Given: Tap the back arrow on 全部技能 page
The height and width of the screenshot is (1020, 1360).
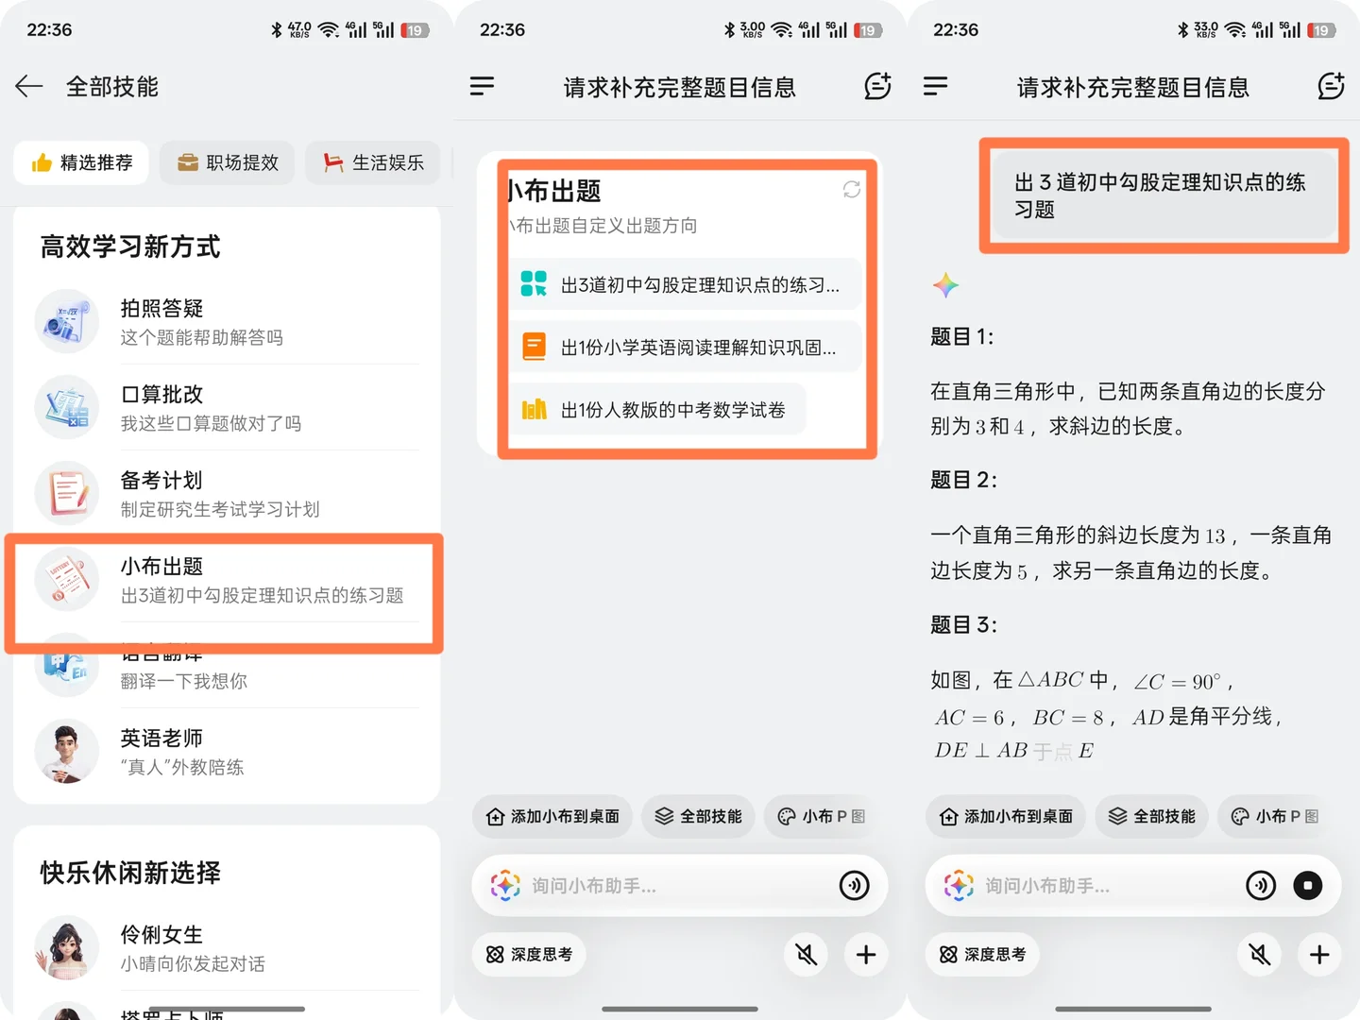Looking at the screenshot, I should pyautogui.click(x=28, y=87).
